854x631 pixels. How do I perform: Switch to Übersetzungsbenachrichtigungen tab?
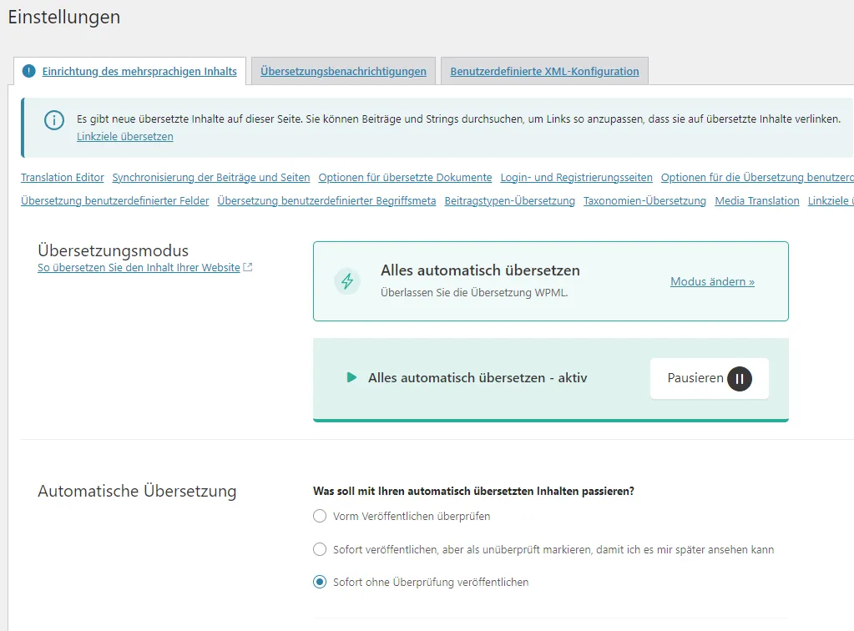click(343, 71)
